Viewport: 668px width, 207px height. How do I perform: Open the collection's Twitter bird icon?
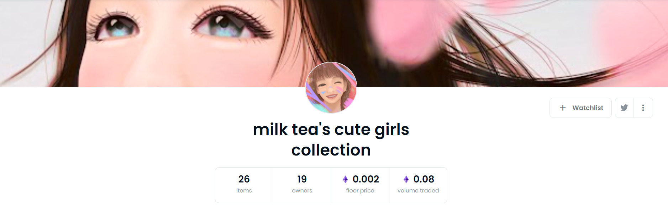pyautogui.click(x=624, y=108)
